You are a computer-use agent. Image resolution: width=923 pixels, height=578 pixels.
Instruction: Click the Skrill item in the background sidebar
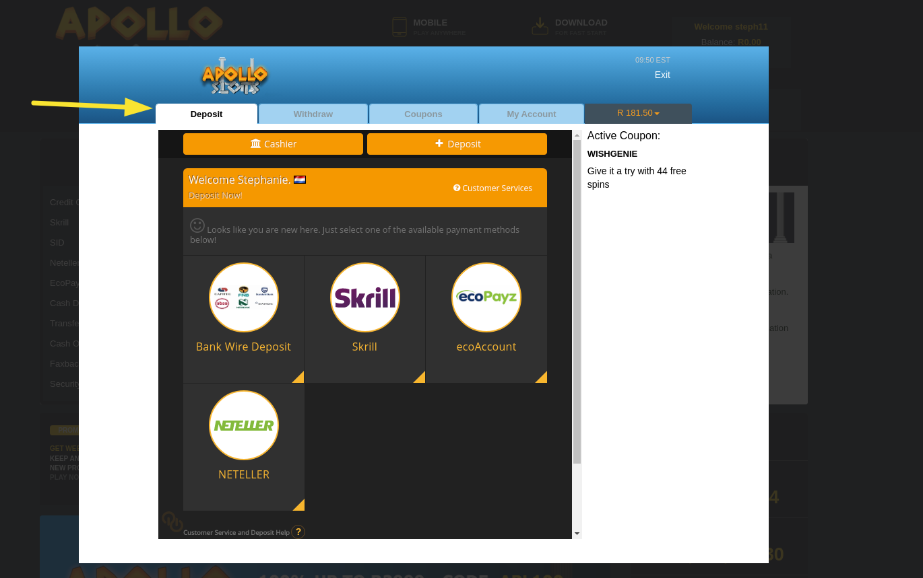click(59, 222)
